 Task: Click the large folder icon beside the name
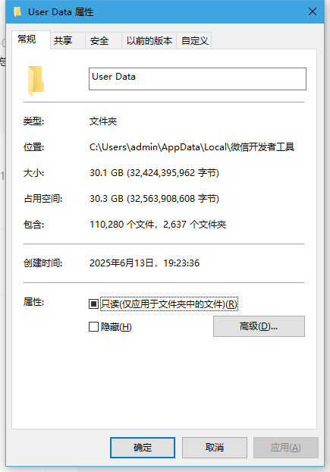36,80
